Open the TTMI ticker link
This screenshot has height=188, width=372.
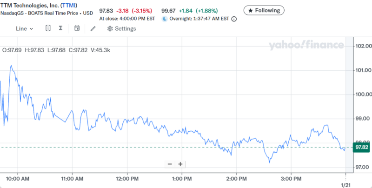[68, 5]
